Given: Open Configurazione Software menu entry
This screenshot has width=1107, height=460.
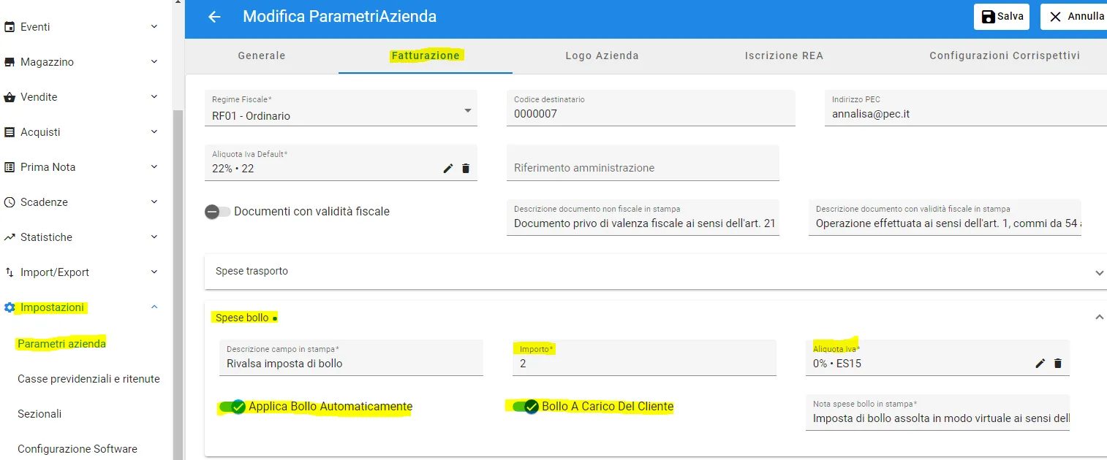Looking at the screenshot, I should coord(78,449).
